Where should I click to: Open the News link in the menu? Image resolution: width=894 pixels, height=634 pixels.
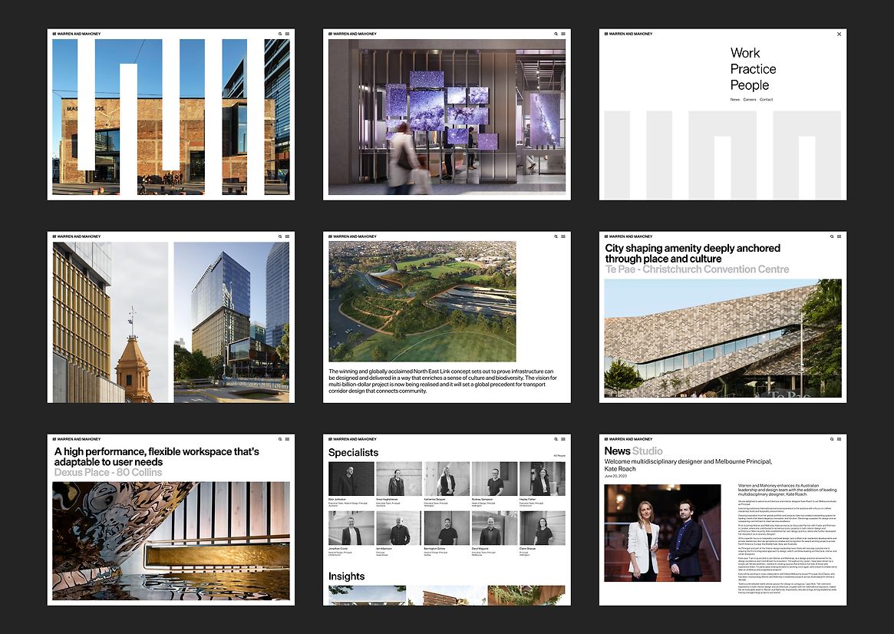[734, 100]
